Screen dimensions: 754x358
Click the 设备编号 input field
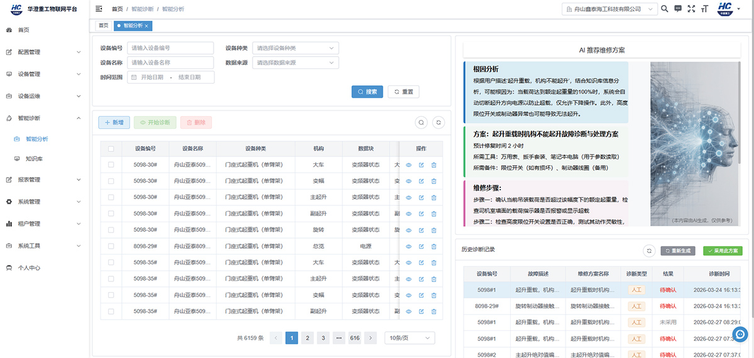point(170,48)
